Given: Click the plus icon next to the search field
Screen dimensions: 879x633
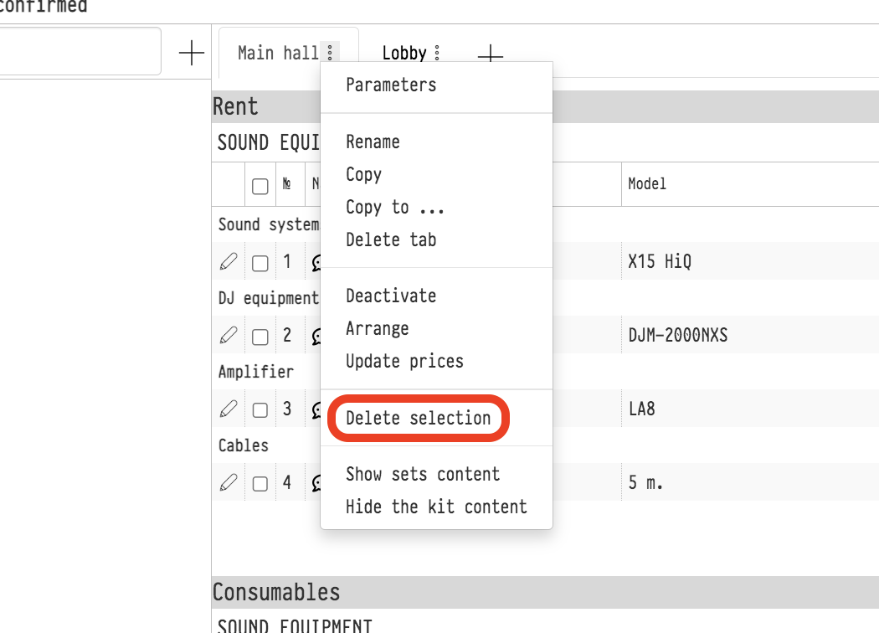Looking at the screenshot, I should pyautogui.click(x=192, y=53).
